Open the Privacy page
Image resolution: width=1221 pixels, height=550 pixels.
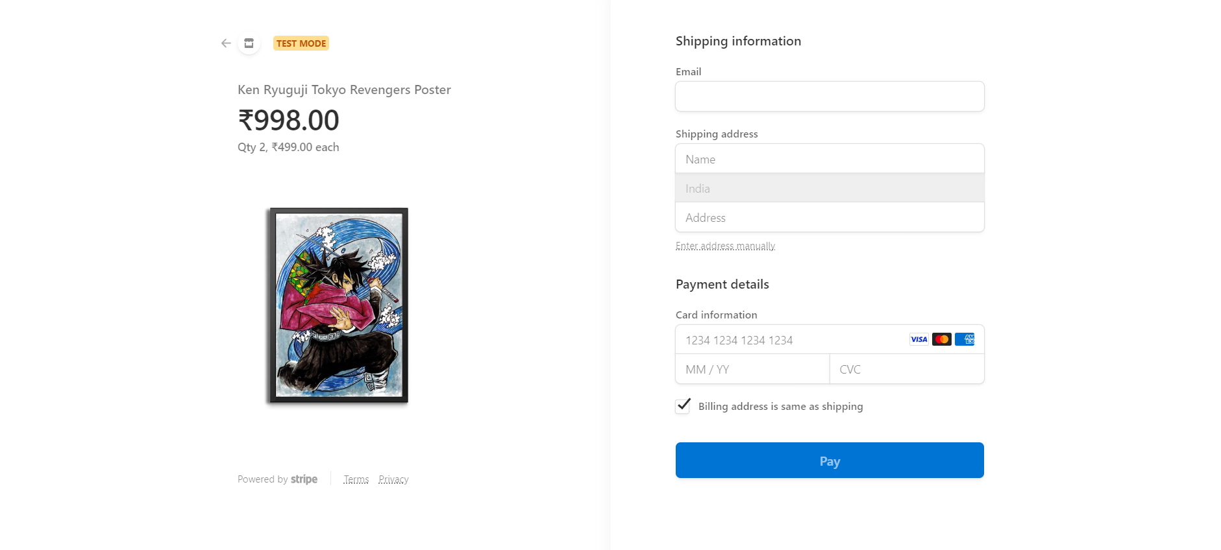[393, 479]
